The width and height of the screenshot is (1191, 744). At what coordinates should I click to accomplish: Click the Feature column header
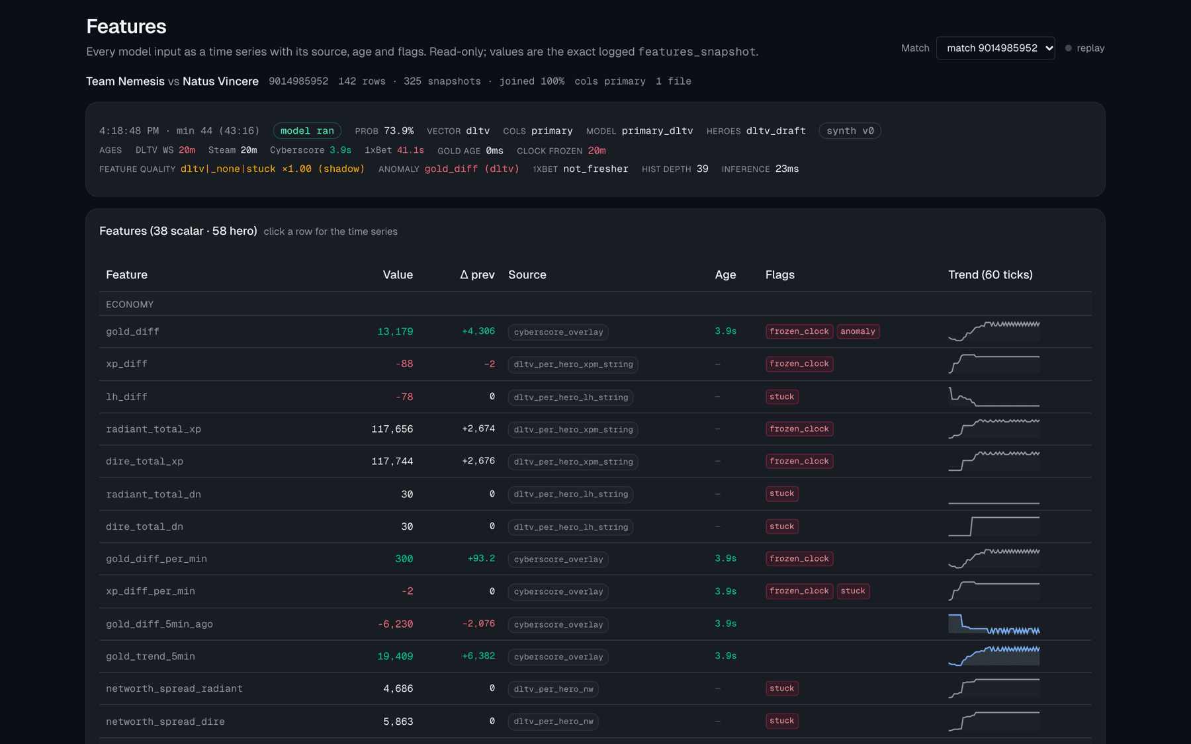tap(126, 274)
